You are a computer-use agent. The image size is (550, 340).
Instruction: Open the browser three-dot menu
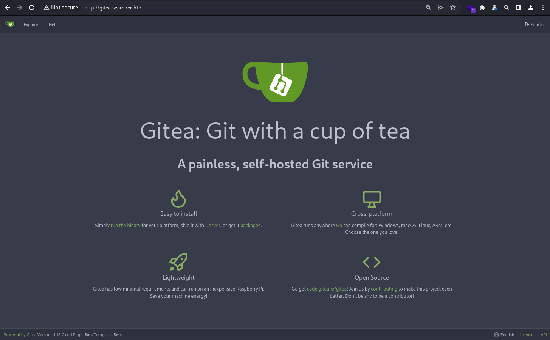(542, 8)
